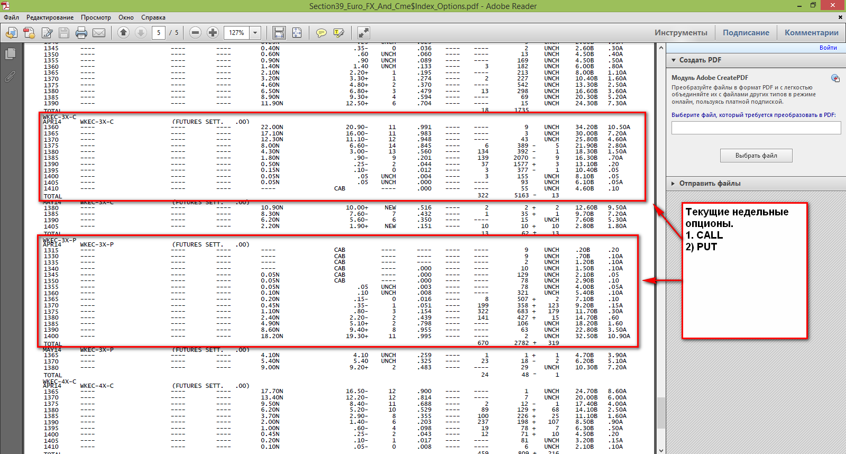Switch to the Инструменты pane tab
This screenshot has height=454, width=846.
pos(681,33)
